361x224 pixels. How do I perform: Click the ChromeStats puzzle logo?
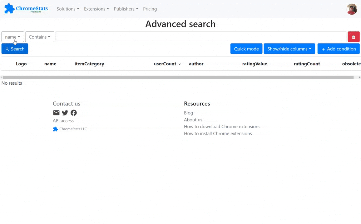26,8
